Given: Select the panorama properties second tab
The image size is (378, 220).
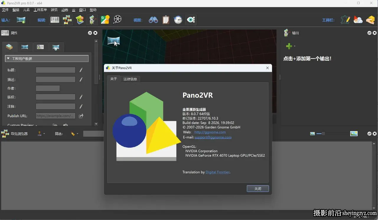Looking at the screenshot, I should [25, 47].
